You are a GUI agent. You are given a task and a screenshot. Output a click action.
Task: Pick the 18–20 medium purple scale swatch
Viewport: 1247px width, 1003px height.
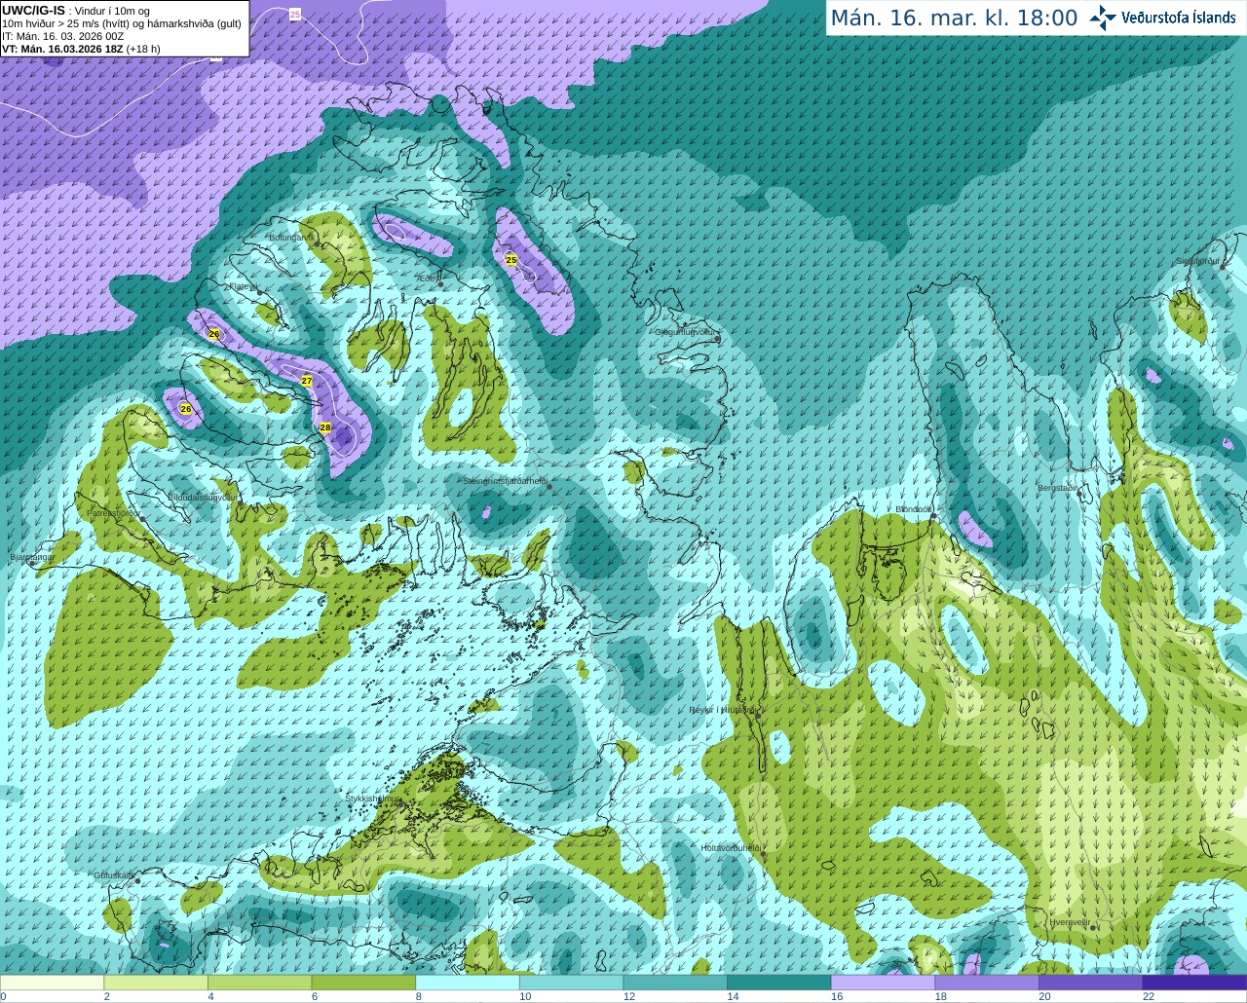click(987, 983)
